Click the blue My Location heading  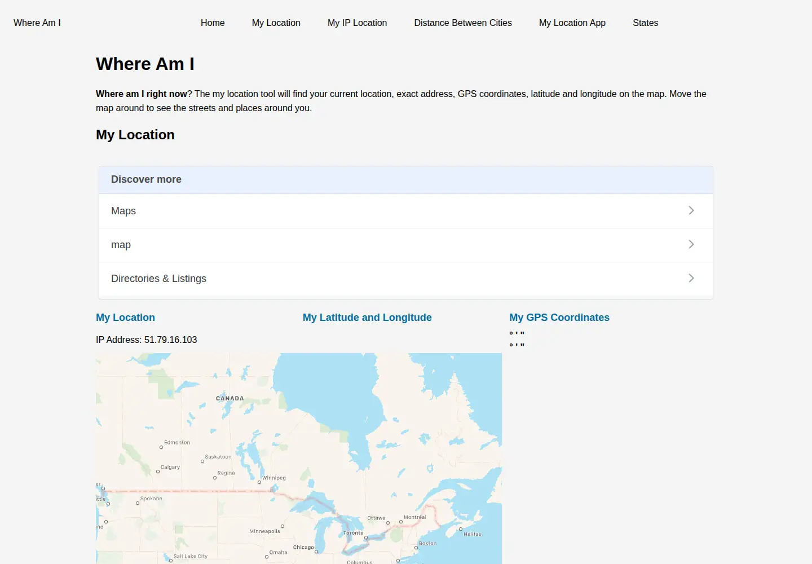click(x=125, y=318)
